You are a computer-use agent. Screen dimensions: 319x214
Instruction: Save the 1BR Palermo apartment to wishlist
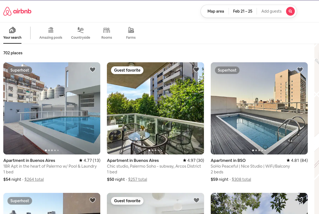coord(93,70)
